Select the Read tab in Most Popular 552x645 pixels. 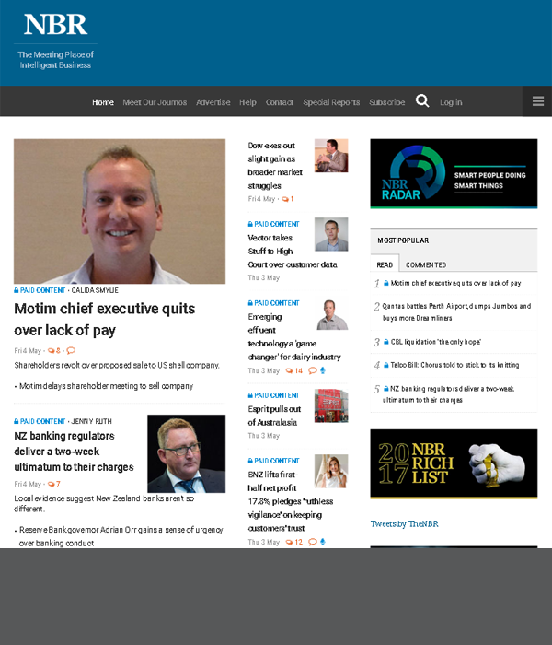pos(385,264)
